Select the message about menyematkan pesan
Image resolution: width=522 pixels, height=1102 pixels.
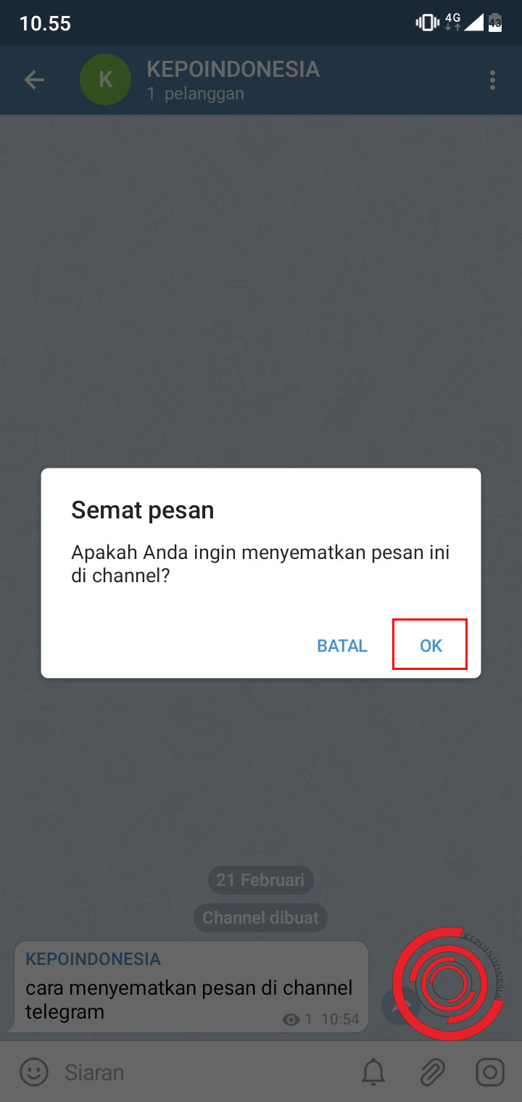click(188, 987)
